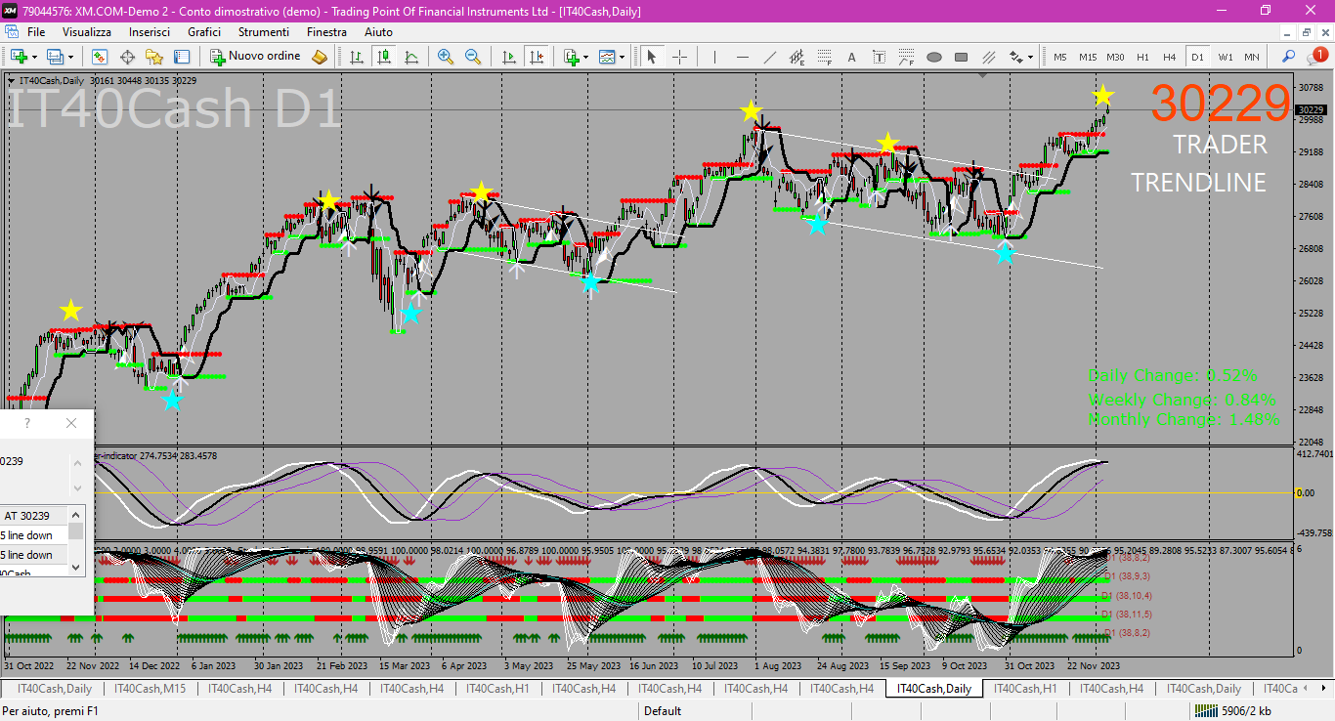Select the horizontal line drawing tool

tap(742, 57)
